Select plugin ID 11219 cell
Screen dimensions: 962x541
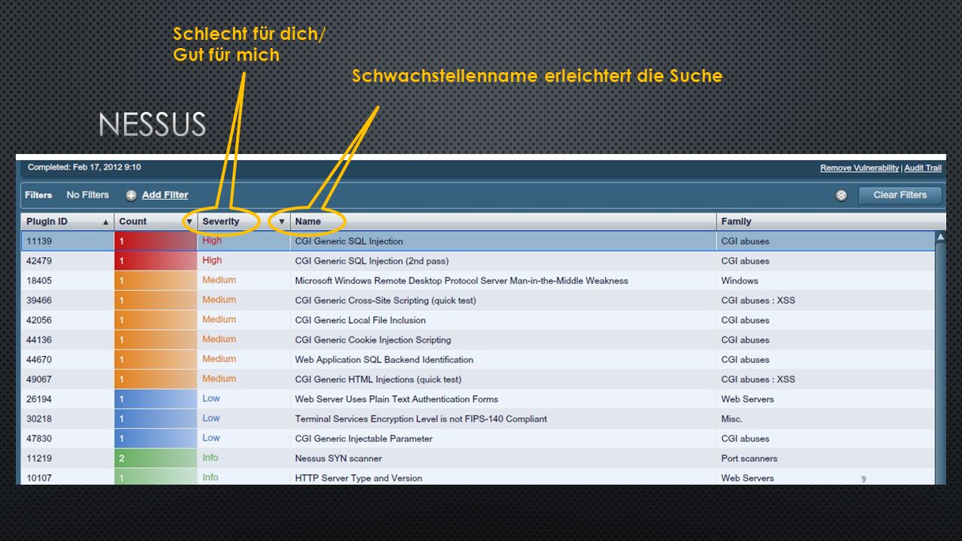click(68, 458)
